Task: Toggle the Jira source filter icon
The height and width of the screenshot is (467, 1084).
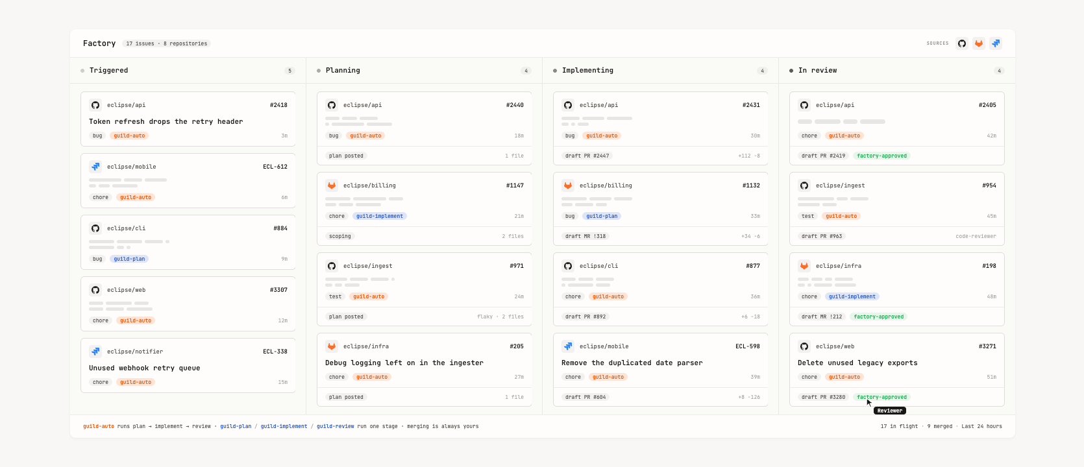Action: coord(996,43)
